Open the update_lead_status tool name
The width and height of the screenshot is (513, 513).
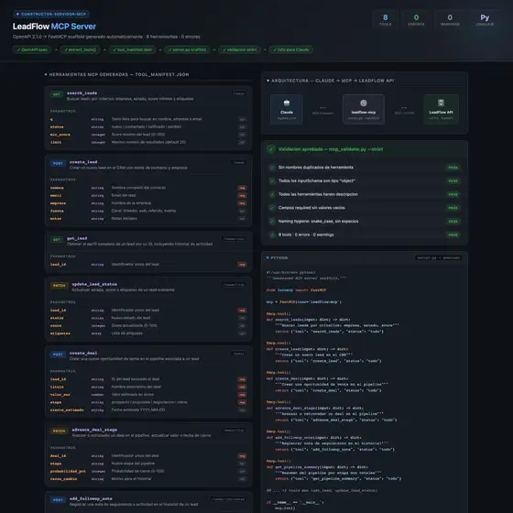click(94, 284)
